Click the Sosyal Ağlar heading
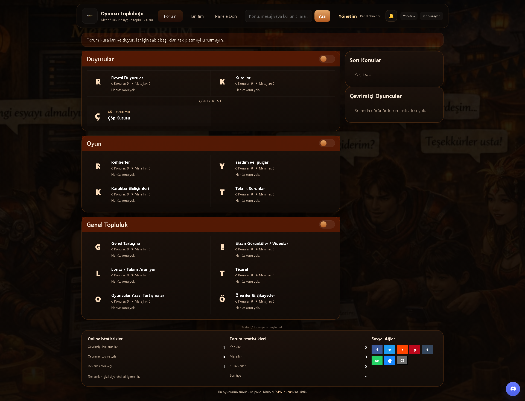Image resolution: width=525 pixels, height=401 pixels. point(383,339)
